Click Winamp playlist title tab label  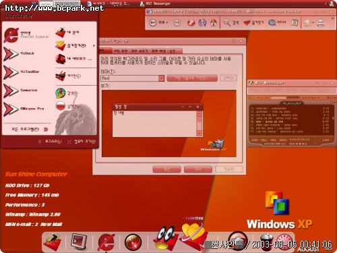tap(292, 103)
